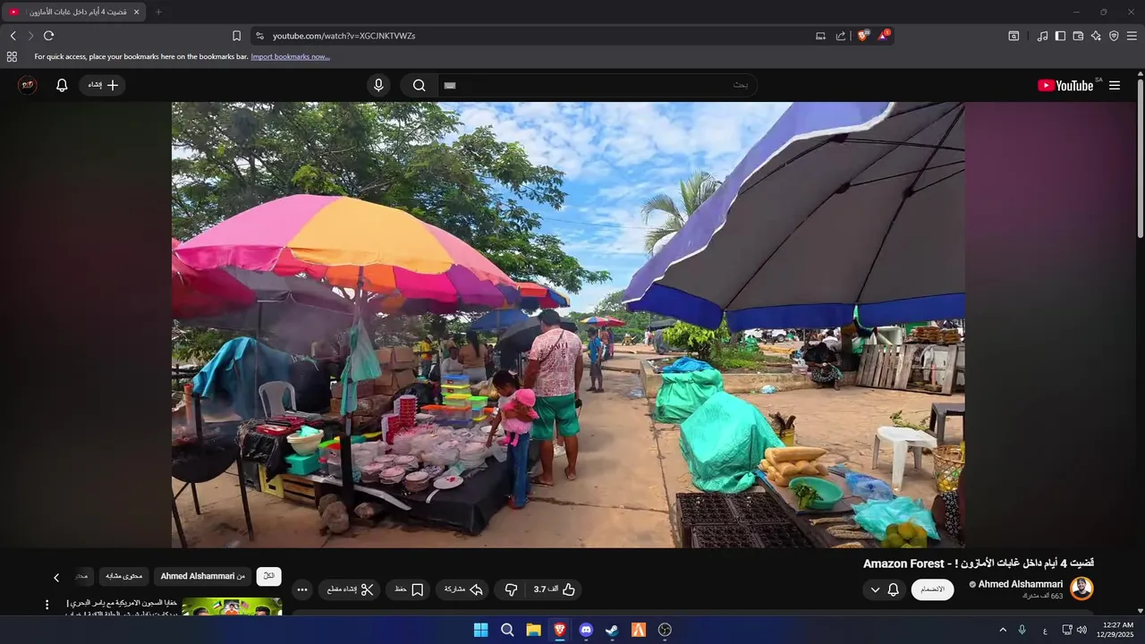Open the browser hamburger menu
This screenshot has height=644, width=1145.
point(1132,36)
